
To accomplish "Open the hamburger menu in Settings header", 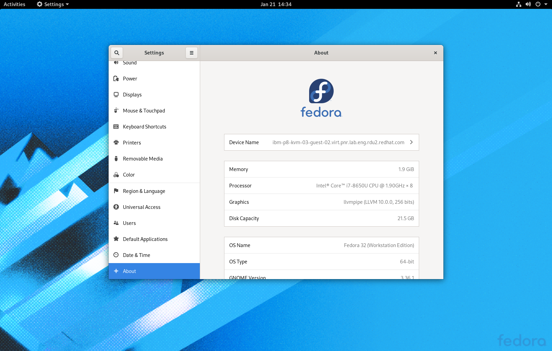I will pyautogui.click(x=192, y=53).
